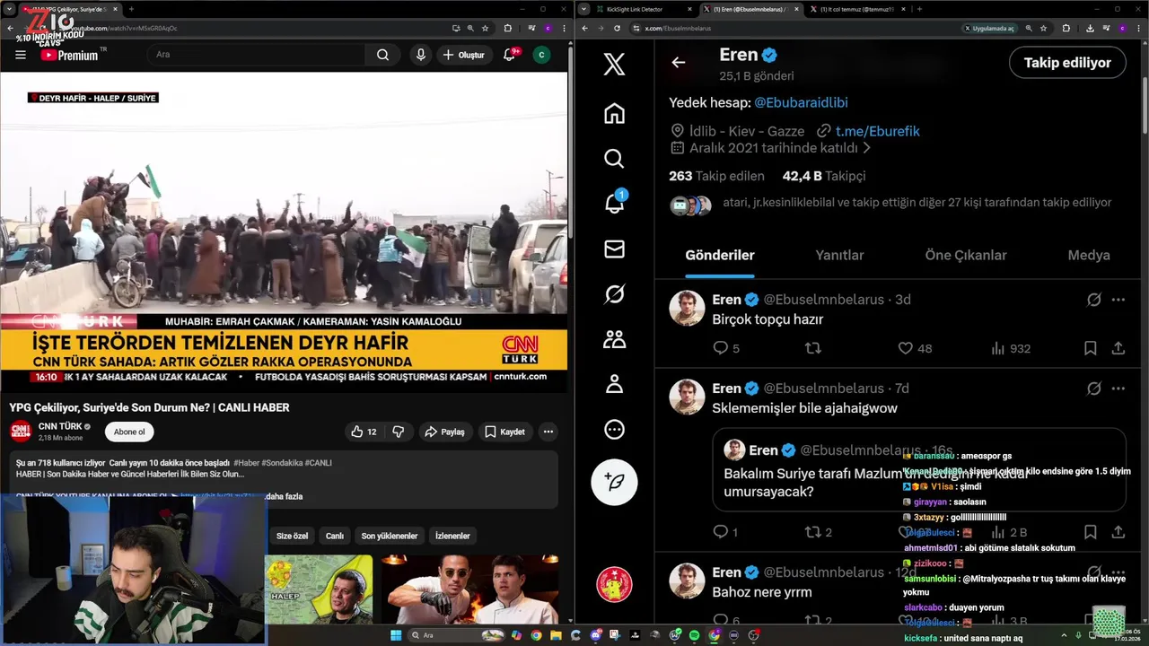This screenshot has width=1149, height=646.
Task: Start YouTube voice search with microphone
Action: tap(420, 55)
